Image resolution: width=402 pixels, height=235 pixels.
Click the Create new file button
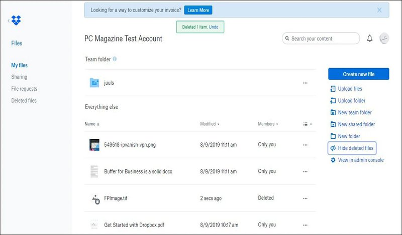358,74
